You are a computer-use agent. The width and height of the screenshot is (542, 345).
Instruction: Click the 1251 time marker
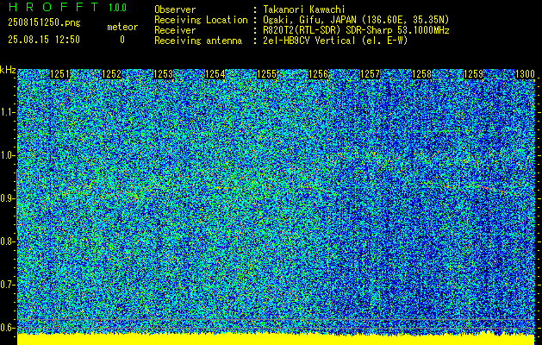click(x=59, y=74)
